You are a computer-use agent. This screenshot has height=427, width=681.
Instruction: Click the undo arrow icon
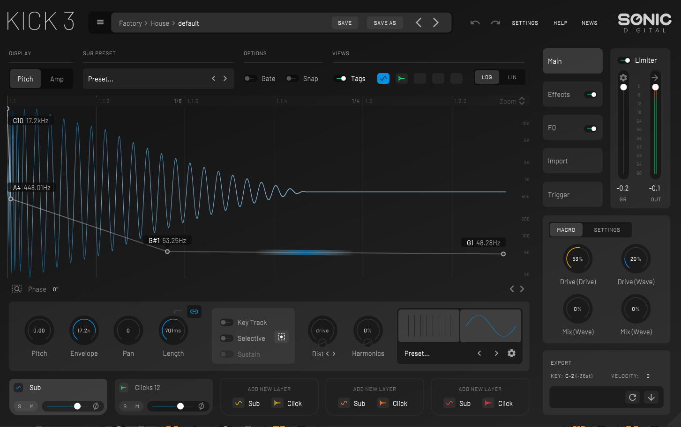click(475, 23)
